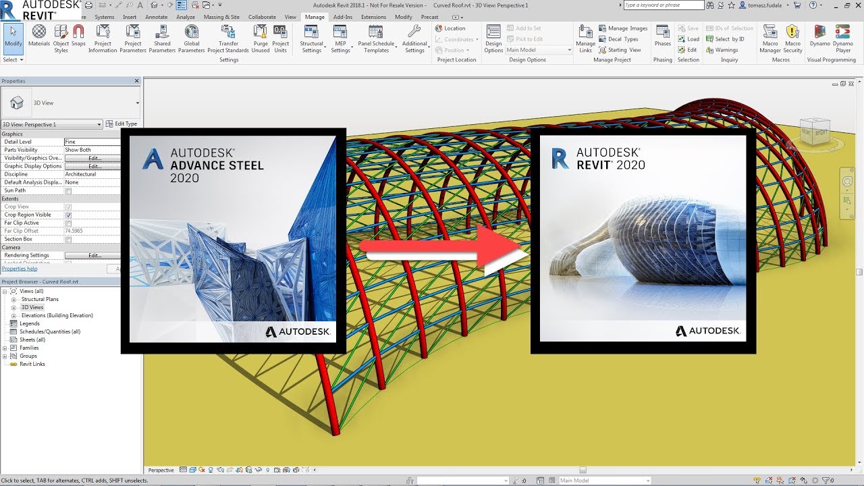This screenshot has width=864, height=486.
Task: Launch Dynamo
Action: (820, 36)
